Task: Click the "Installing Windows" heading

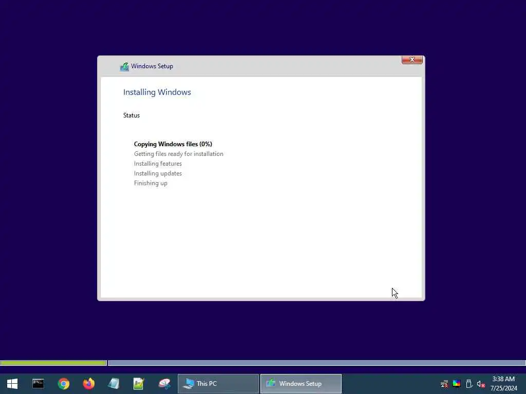Action: [157, 92]
